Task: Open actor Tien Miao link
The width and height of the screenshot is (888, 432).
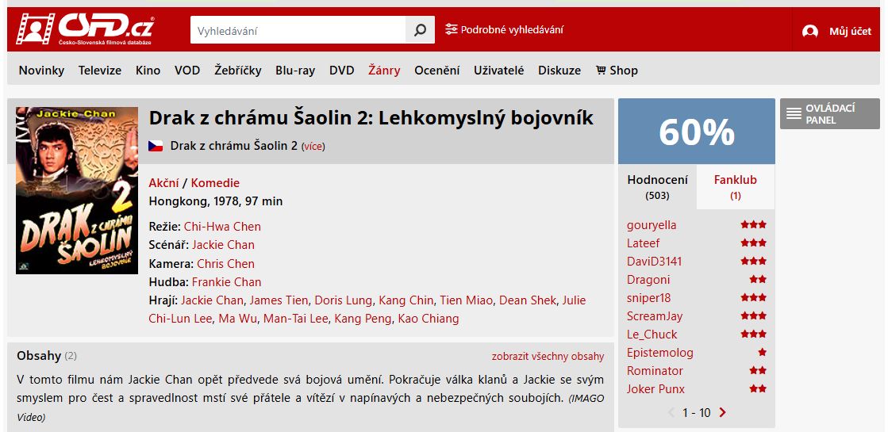Action: tap(466, 300)
